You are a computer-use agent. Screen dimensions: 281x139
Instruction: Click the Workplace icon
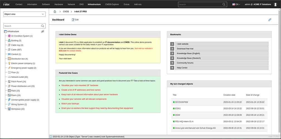pyautogui.click(x=9, y=109)
